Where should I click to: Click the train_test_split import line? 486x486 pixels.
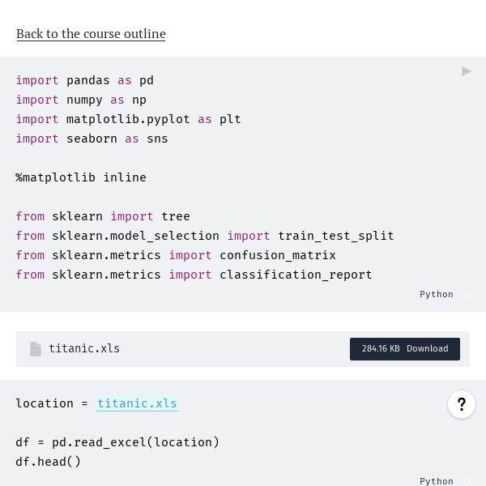point(205,236)
